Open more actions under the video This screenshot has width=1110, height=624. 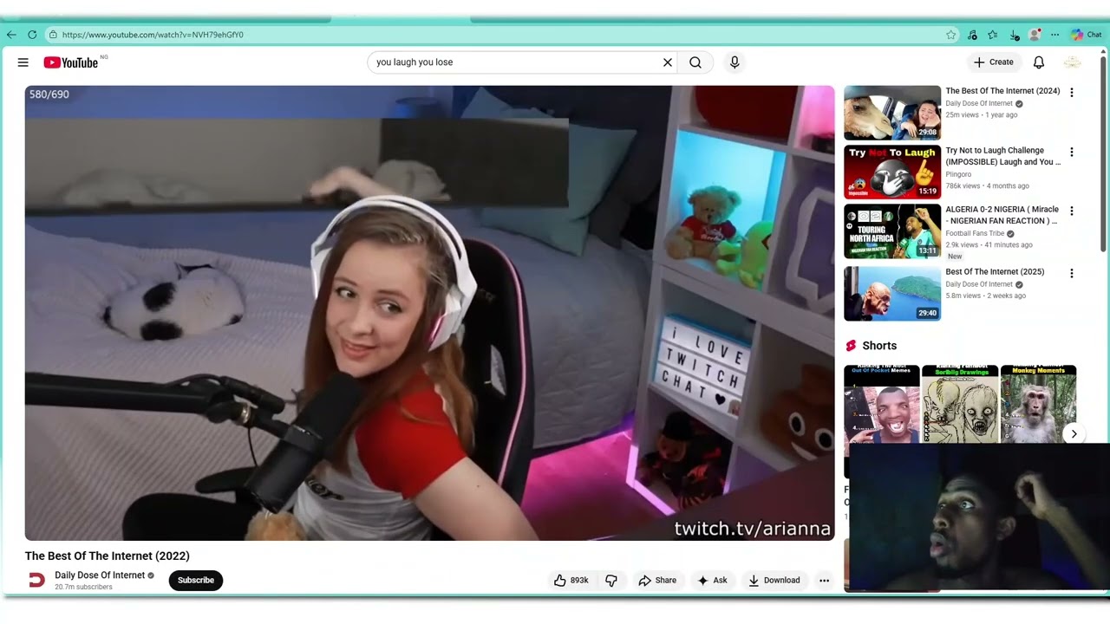point(825,581)
